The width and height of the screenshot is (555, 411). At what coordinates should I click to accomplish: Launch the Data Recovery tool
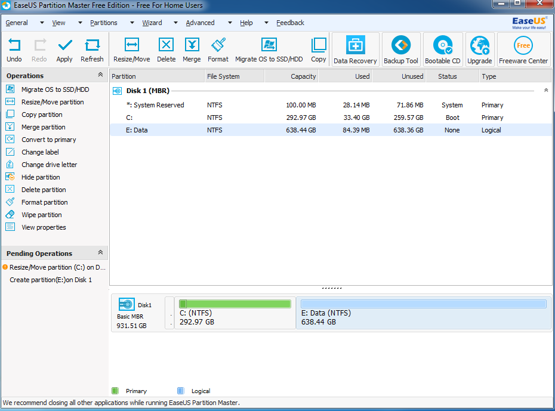coord(355,49)
